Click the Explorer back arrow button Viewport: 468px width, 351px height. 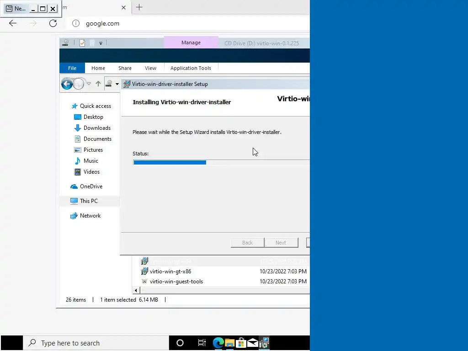point(67,84)
